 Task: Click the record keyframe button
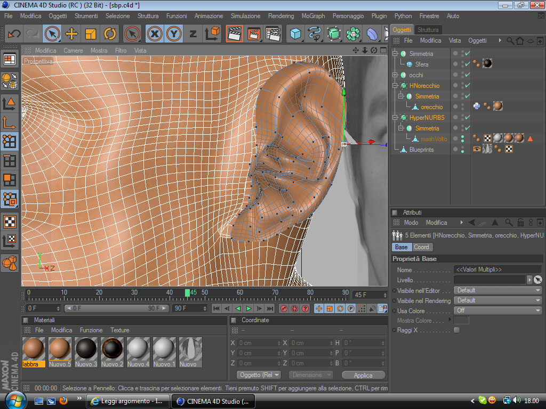point(284,308)
